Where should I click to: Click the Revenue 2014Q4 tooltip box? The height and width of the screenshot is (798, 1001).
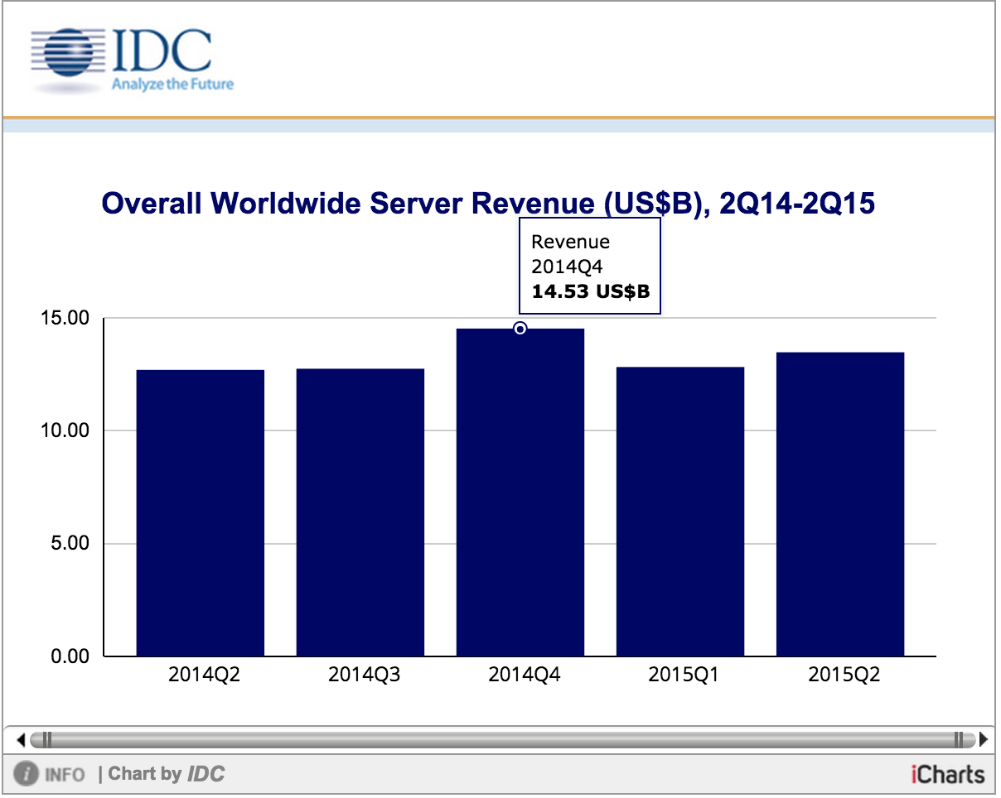[589, 267]
